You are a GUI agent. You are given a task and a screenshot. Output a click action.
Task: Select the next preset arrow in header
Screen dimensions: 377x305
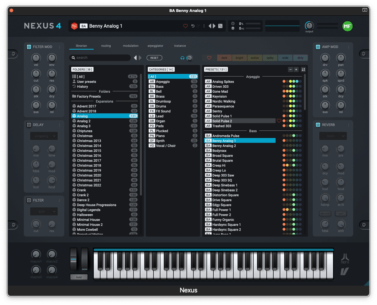[x=214, y=26]
